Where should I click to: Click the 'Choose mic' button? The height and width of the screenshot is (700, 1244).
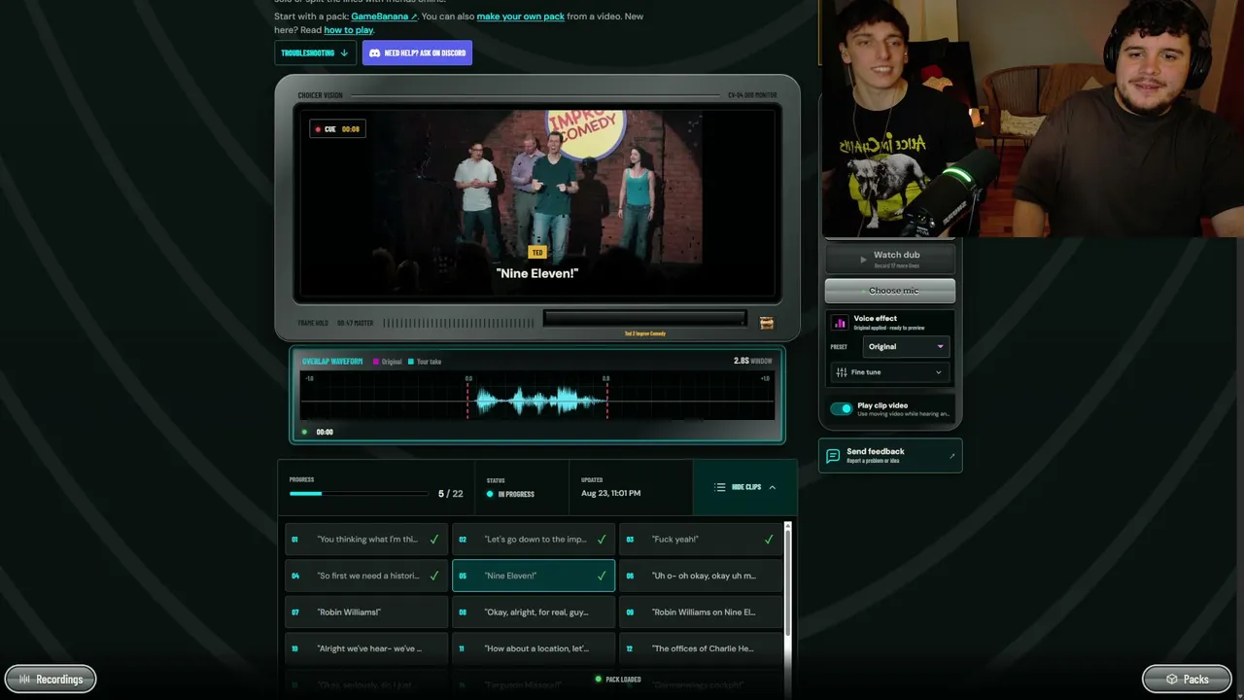(x=890, y=291)
